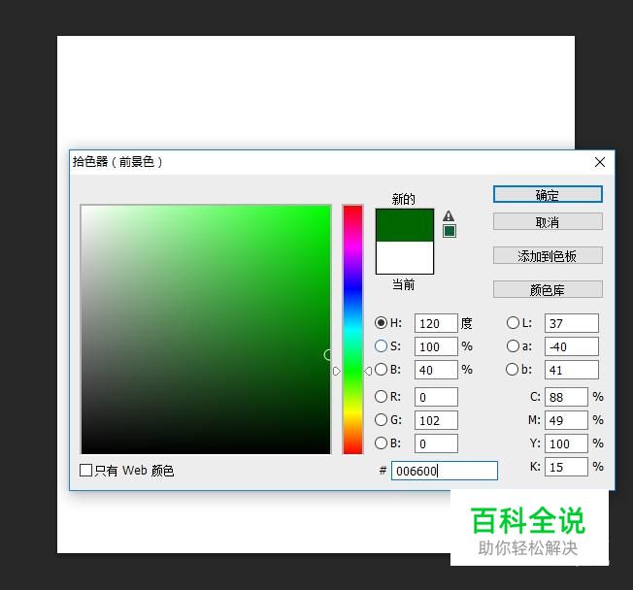
Task: Close the color picker dialog
Action: (x=600, y=162)
